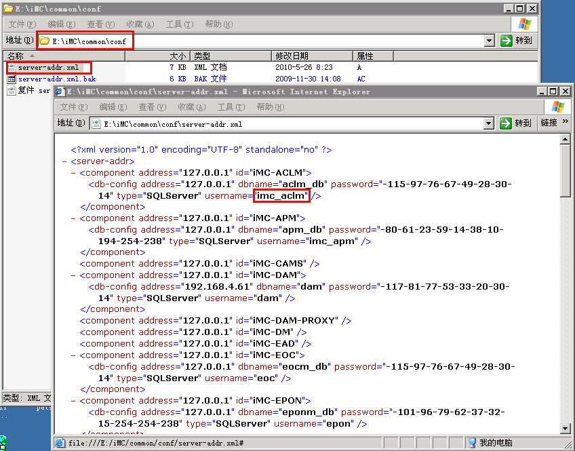Open 编辑 menu in the conf folder window
575x451 pixels.
coord(62,24)
